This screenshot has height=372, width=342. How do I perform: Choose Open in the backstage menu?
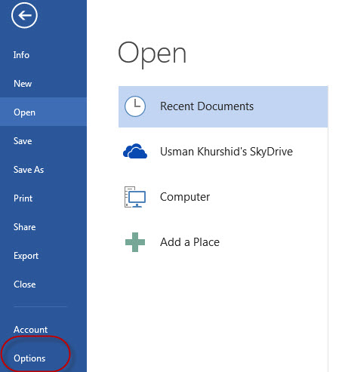(43, 112)
